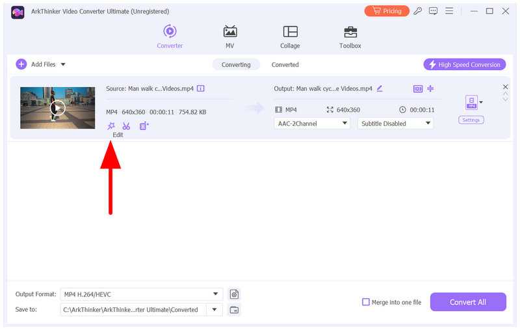Open the Edit magic wand tool
The width and height of the screenshot is (520, 330).
click(110, 126)
